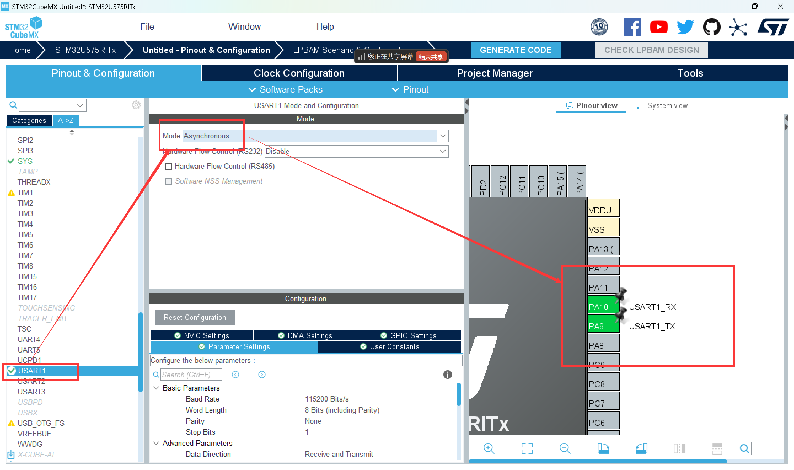Image resolution: width=794 pixels, height=470 pixels.
Task: Click the horizontal split view icon
Action: click(x=717, y=448)
